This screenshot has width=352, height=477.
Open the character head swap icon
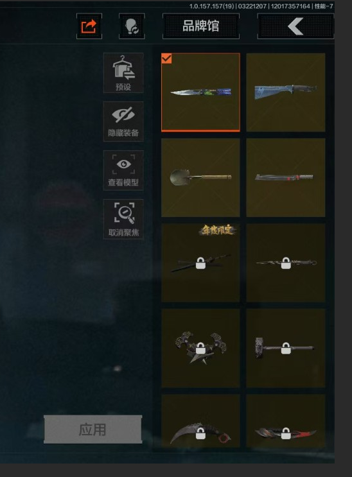132,26
